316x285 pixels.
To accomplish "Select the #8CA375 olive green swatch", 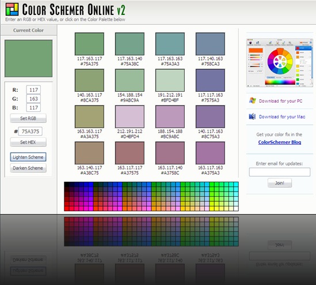I will 89,80.
